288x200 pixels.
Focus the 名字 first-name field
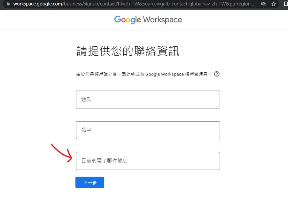pos(148,130)
